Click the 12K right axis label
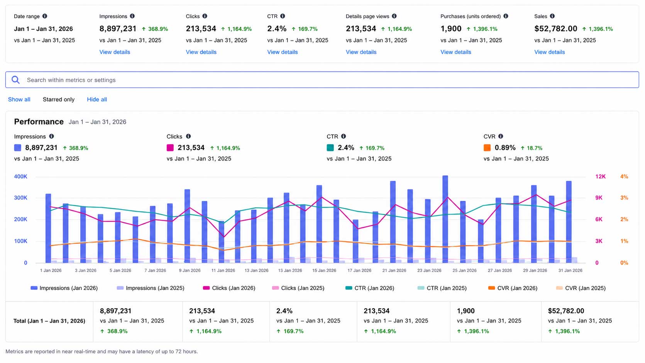Screen dimensions: 645x363 601,177
